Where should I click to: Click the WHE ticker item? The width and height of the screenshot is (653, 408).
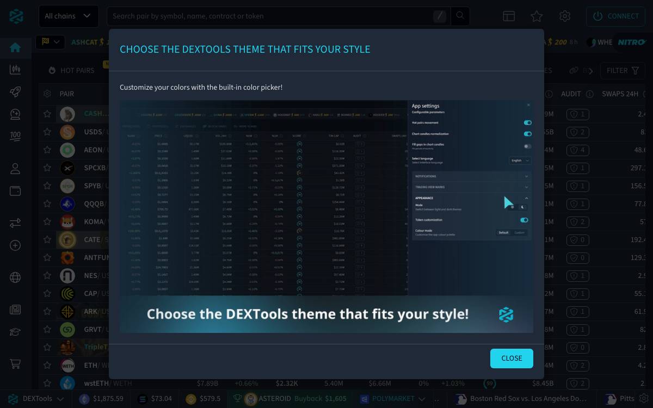600,42
